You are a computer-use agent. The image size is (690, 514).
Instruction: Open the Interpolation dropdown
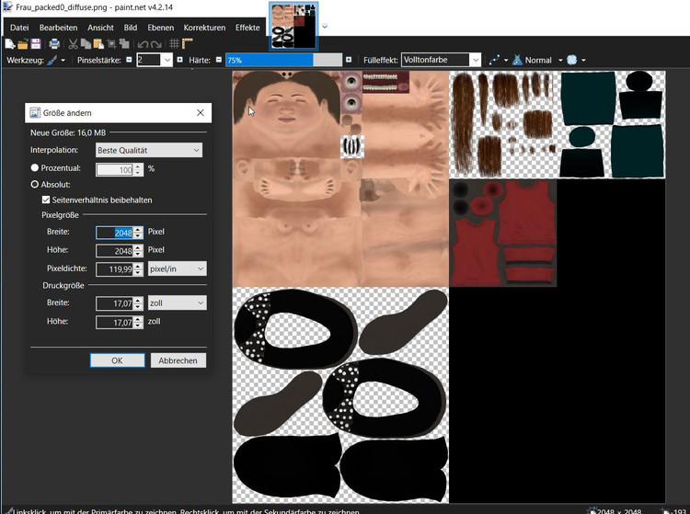pyautogui.click(x=148, y=150)
